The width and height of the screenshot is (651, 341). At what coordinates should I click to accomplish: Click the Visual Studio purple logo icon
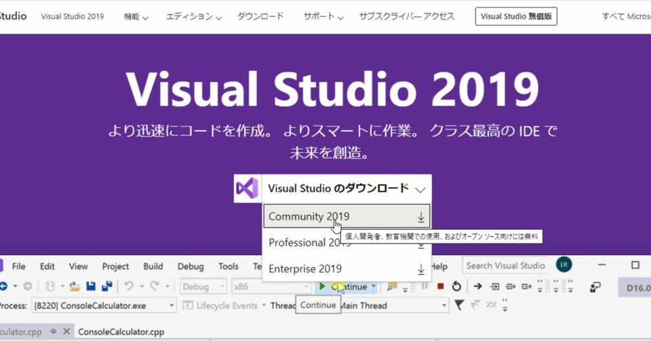click(248, 188)
